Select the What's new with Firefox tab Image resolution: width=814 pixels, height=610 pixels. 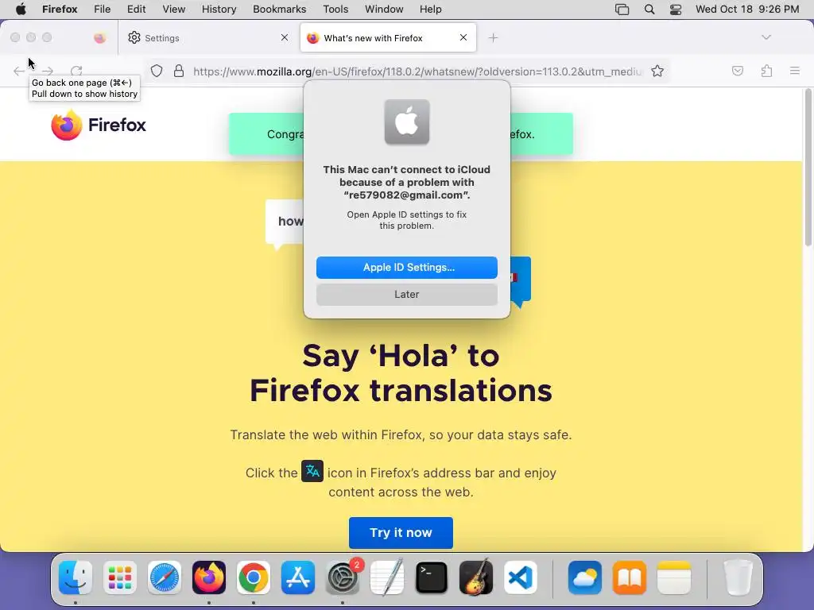388,38
